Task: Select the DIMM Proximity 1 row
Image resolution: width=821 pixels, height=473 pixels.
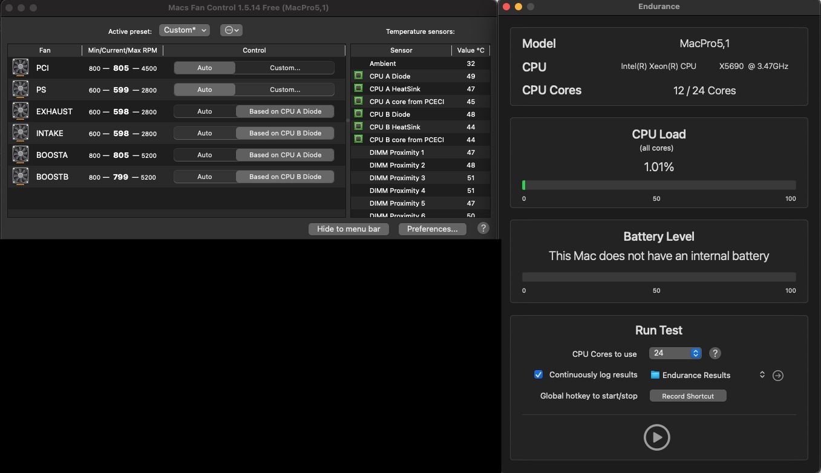Action: click(x=420, y=152)
